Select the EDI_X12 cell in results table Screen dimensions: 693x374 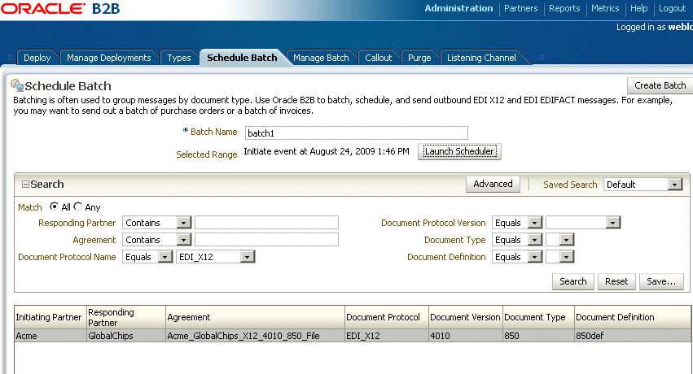(x=386, y=336)
